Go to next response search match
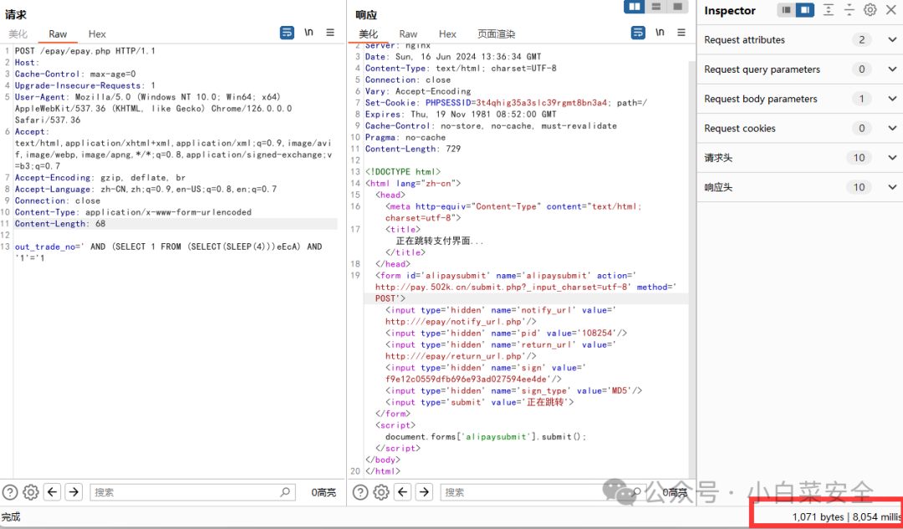The height and width of the screenshot is (529, 903). (x=425, y=492)
